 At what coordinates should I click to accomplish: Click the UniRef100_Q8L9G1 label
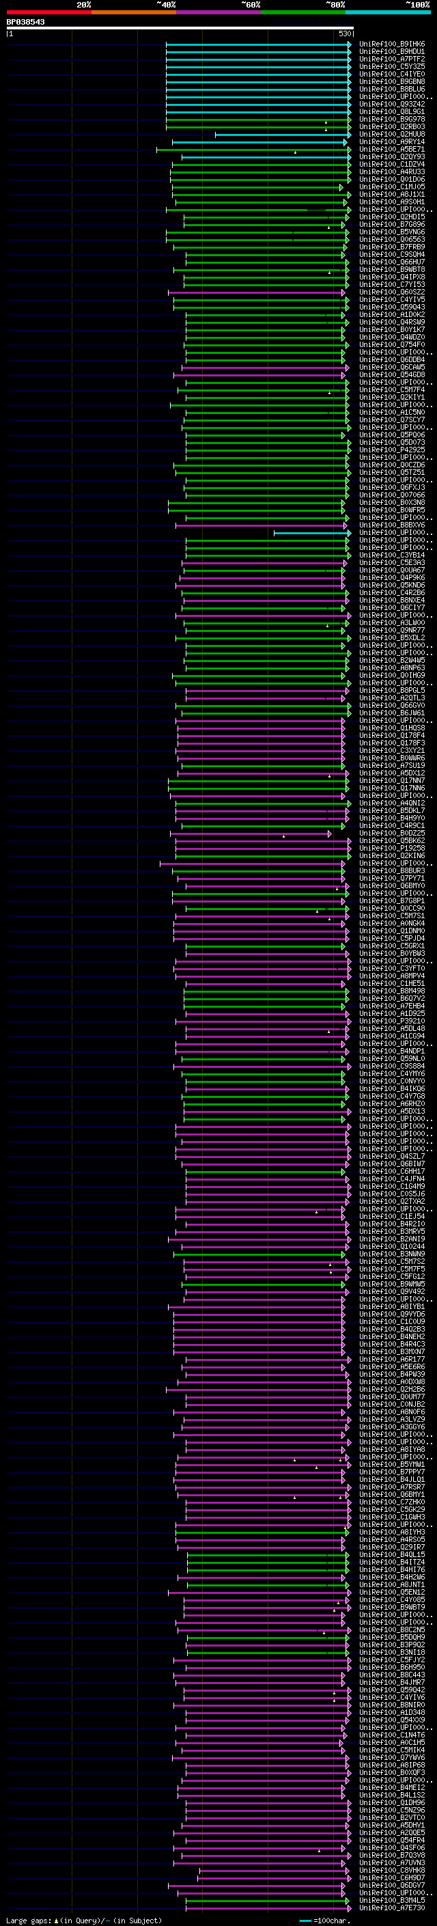click(x=392, y=111)
